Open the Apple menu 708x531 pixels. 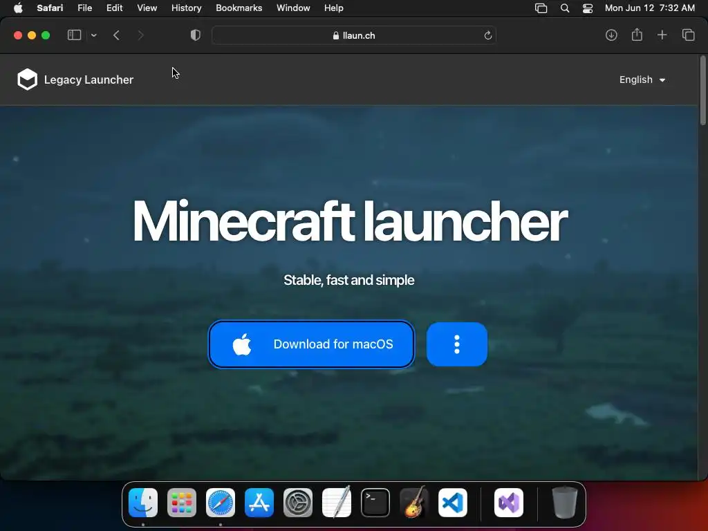(x=18, y=8)
